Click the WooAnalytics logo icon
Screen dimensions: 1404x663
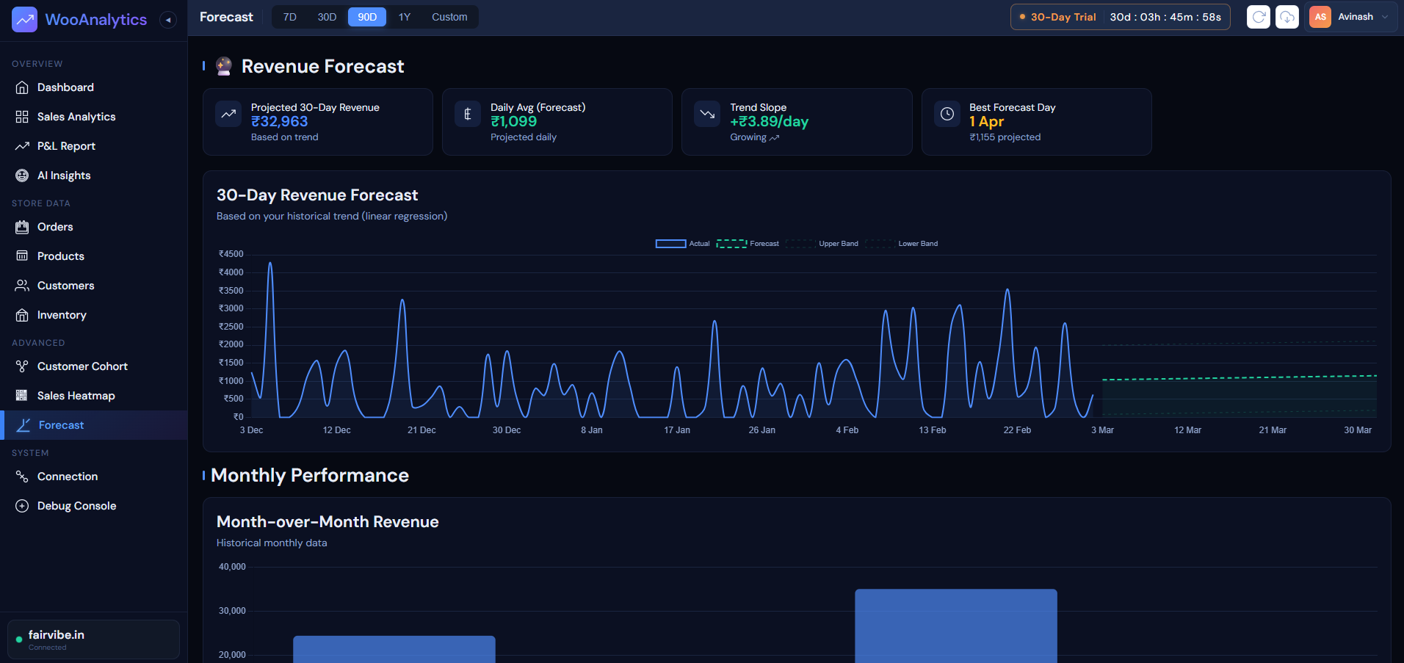(24, 20)
